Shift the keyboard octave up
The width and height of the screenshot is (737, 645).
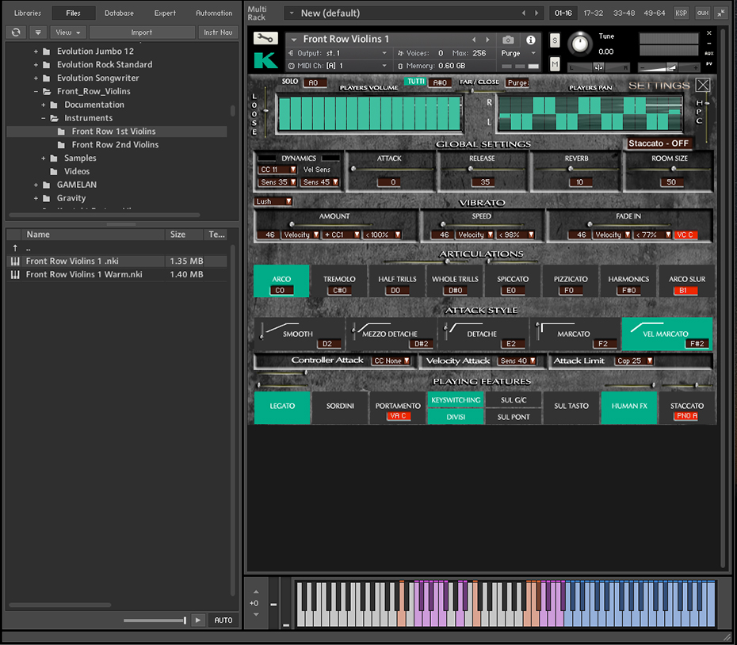[x=256, y=592]
